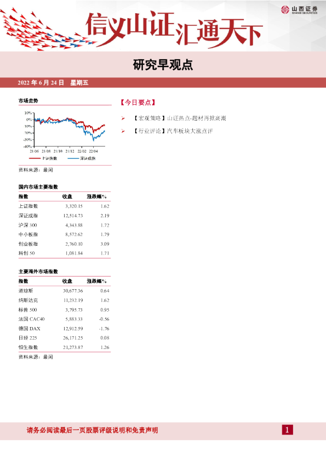This screenshot has width=326, height=462.
Task: Click the 研究早观点 title
Action: click(163, 65)
